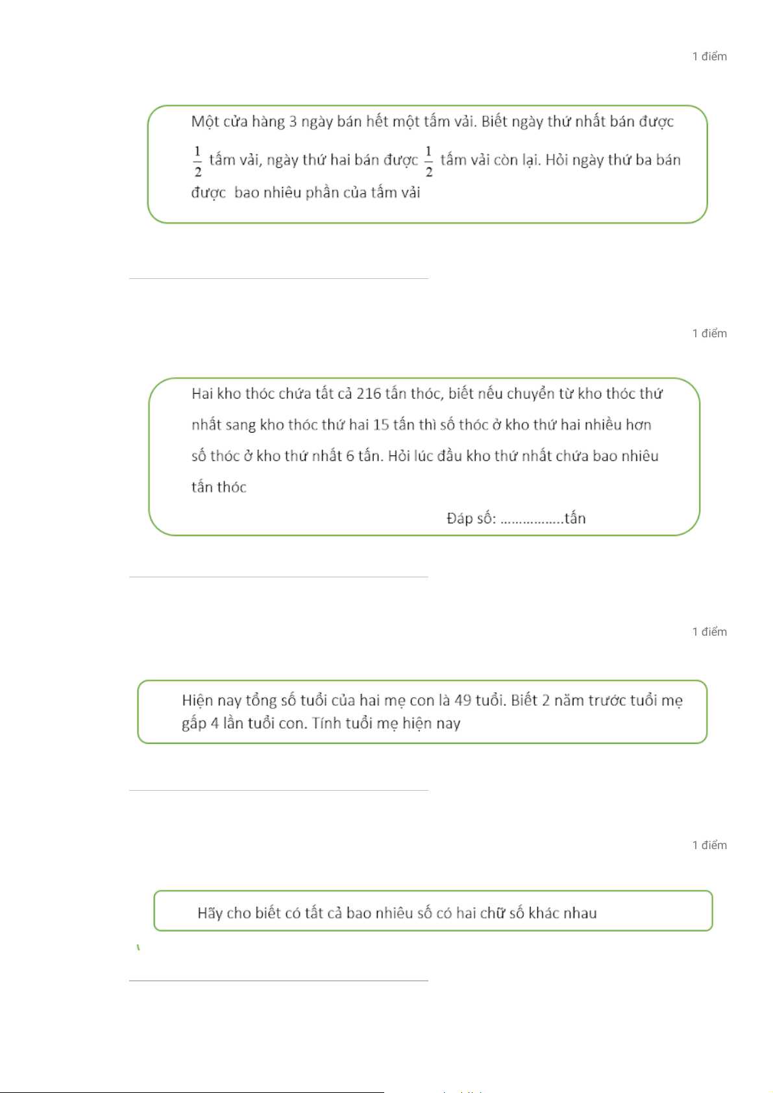Click the small green mark below the last question box

click(138, 948)
